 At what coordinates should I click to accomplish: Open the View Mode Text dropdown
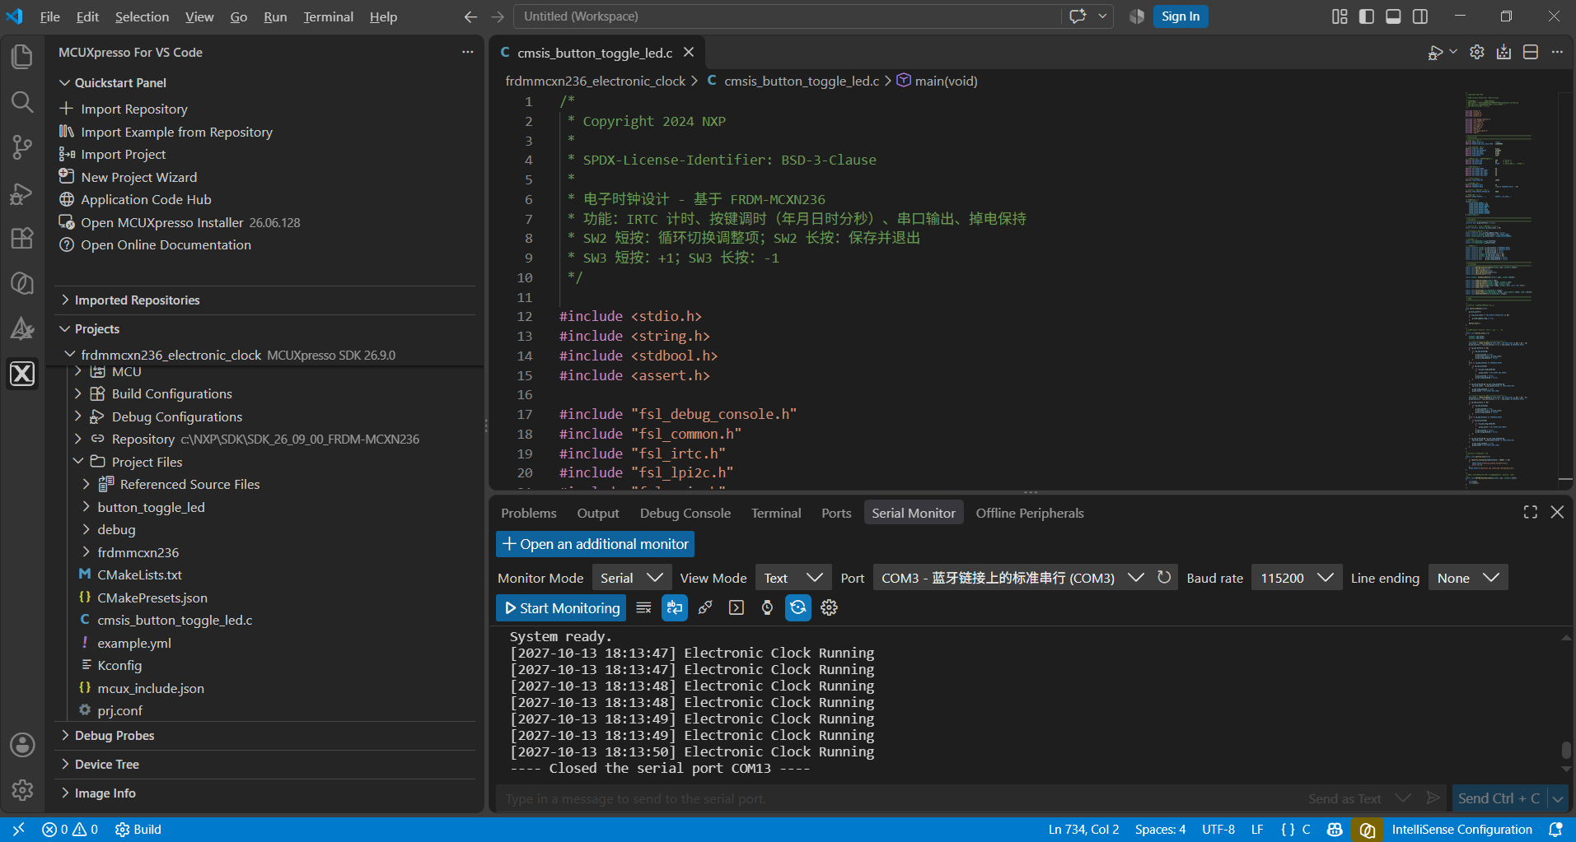pos(793,578)
